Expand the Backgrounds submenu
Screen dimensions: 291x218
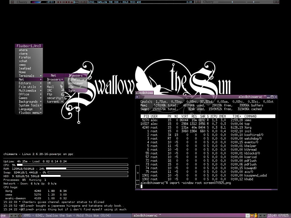click(29, 102)
